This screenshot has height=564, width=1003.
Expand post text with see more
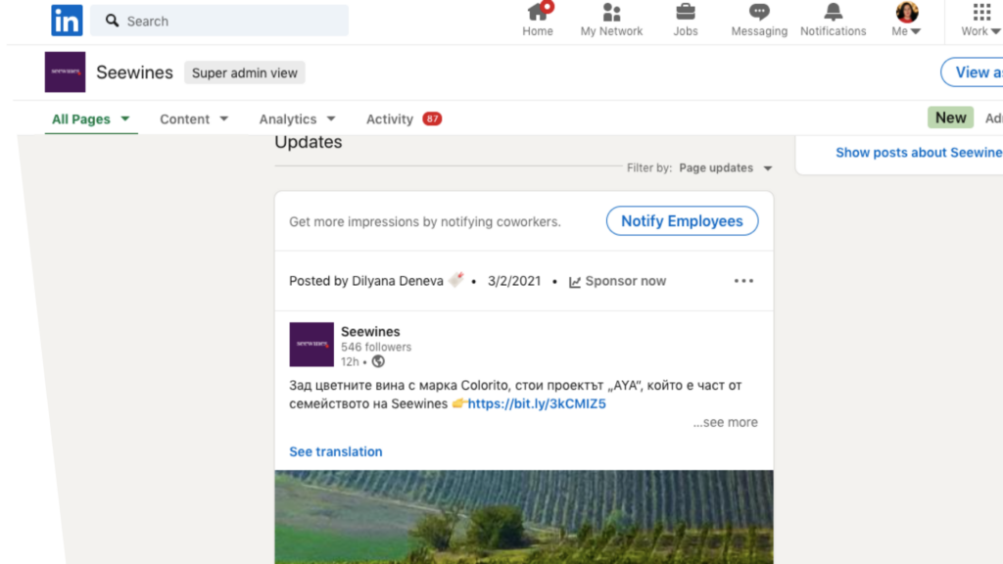(726, 422)
